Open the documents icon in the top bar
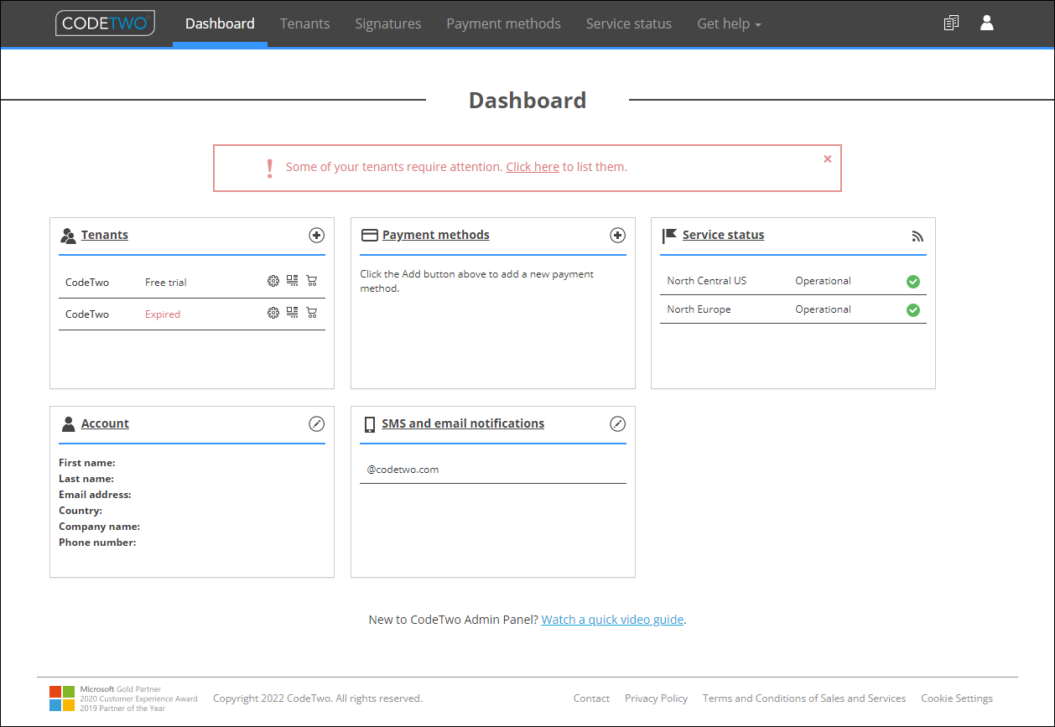 click(x=951, y=23)
